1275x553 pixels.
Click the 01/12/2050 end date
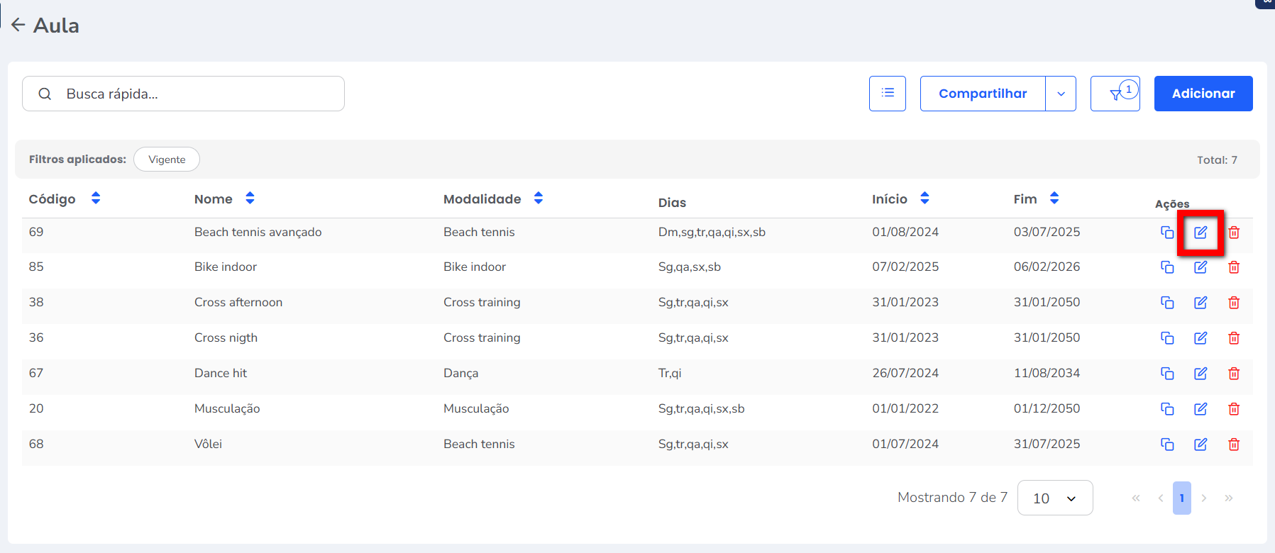pyautogui.click(x=1047, y=408)
